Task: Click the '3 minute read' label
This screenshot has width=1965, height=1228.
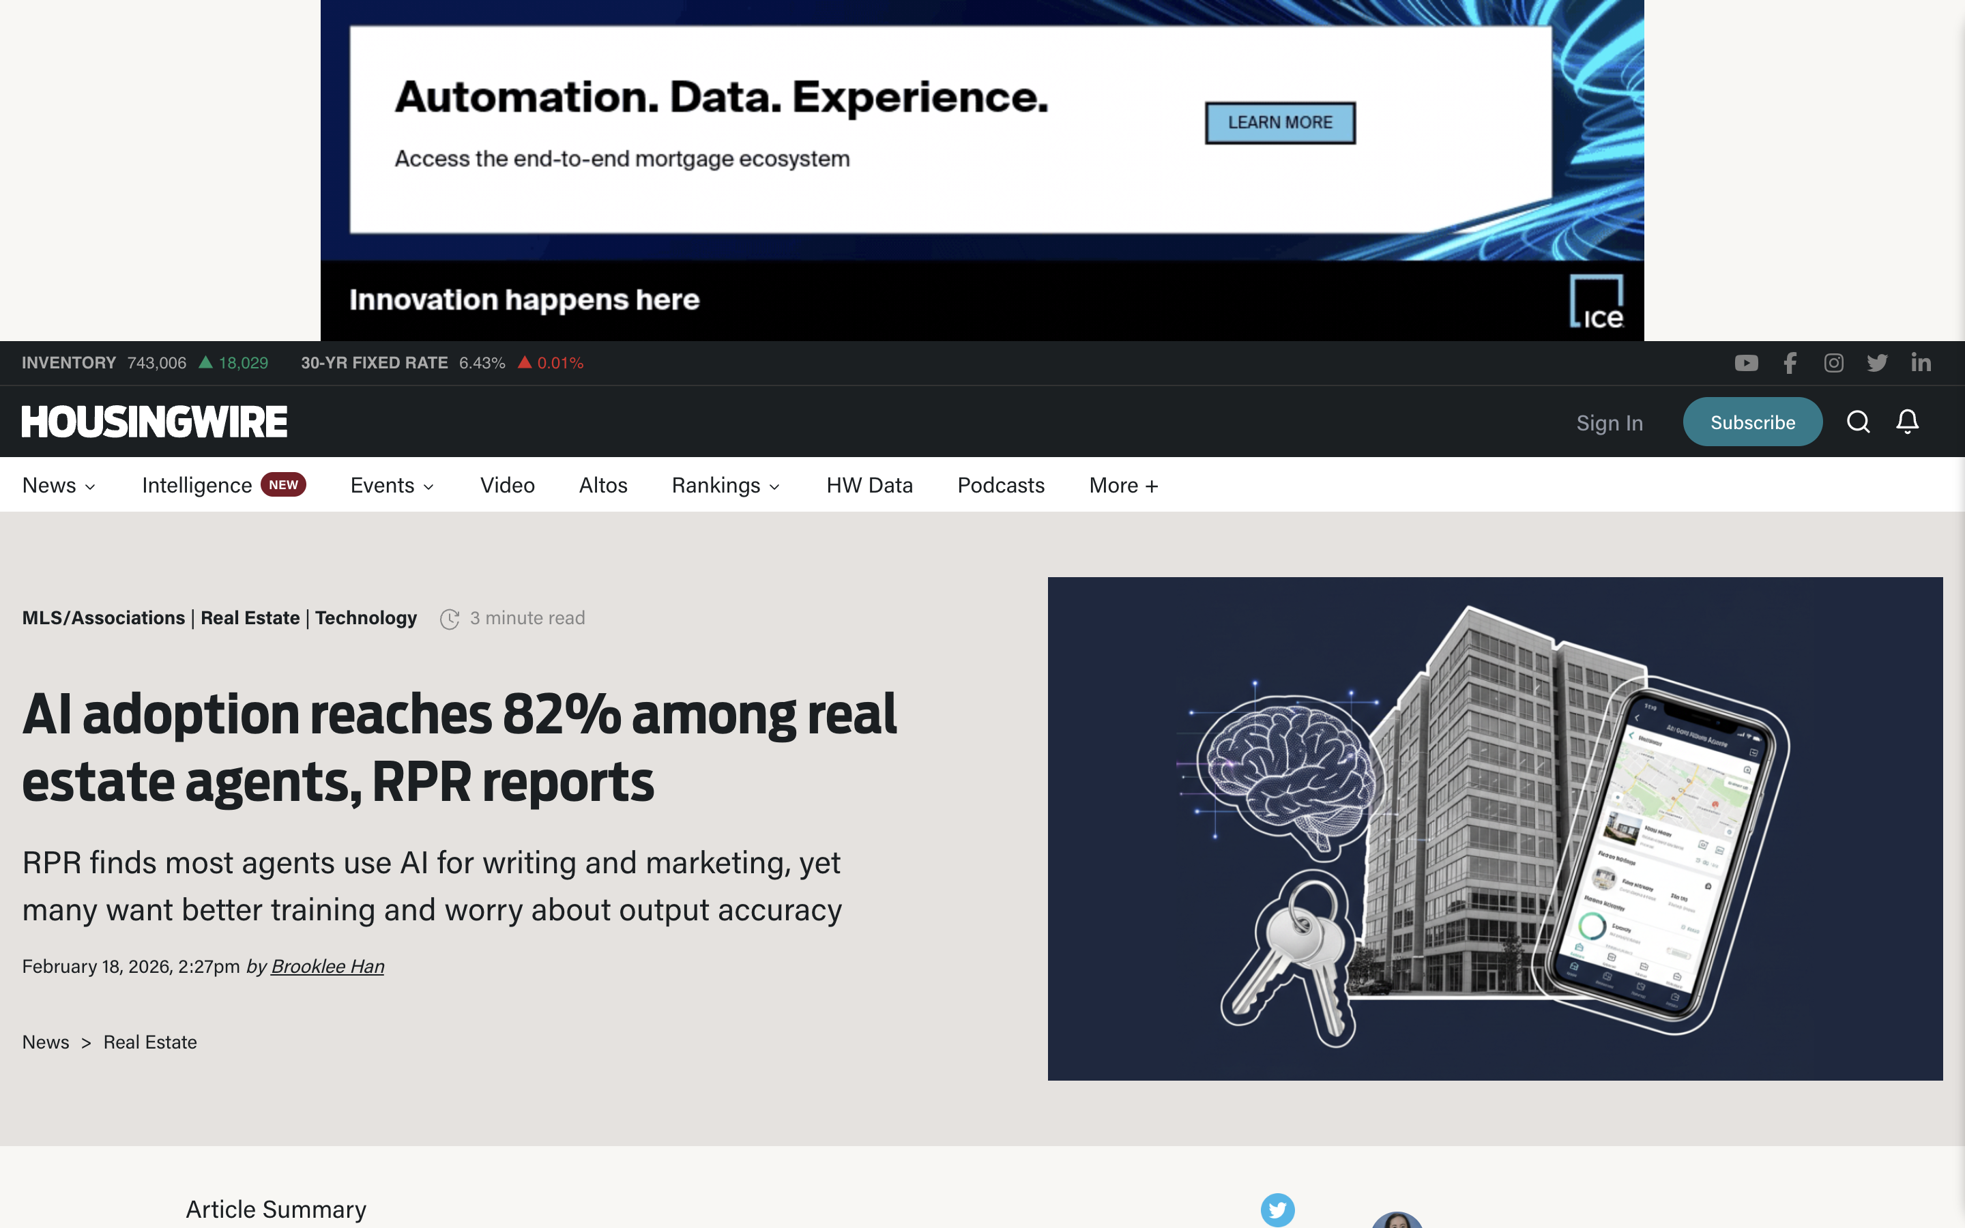Action: (x=527, y=618)
